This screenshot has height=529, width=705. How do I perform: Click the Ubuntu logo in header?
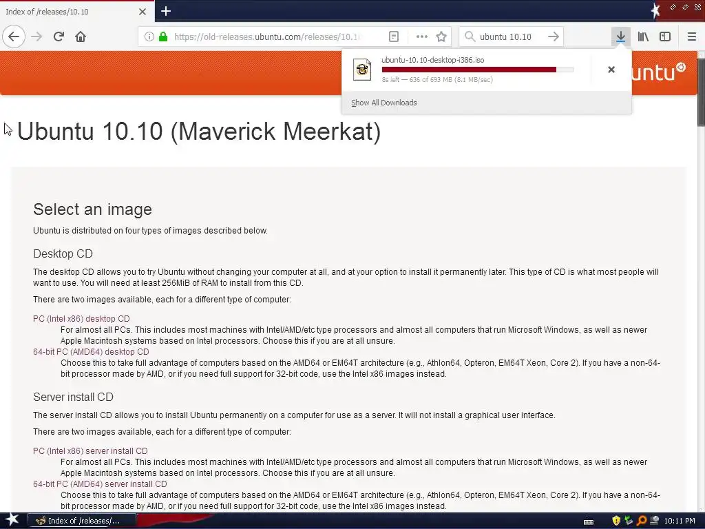pyautogui.click(x=658, y=72)
